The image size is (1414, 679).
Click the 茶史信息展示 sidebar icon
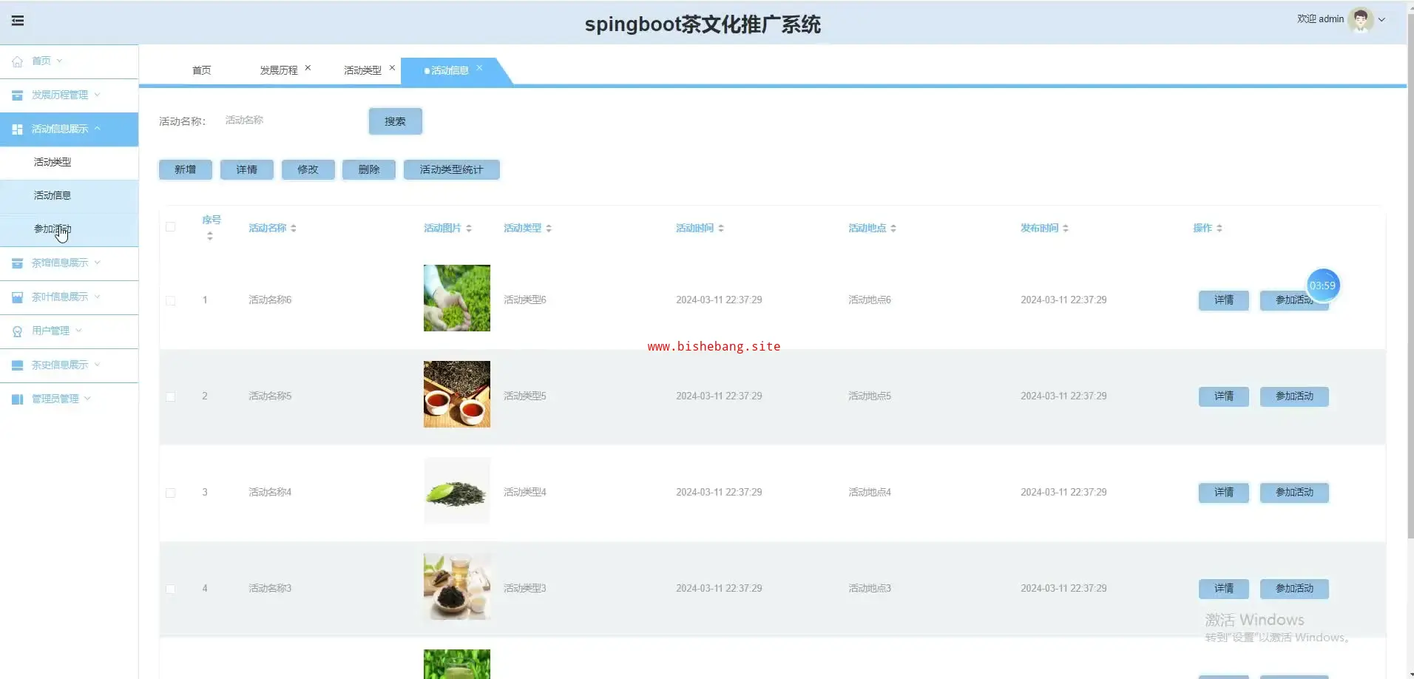pos(17,365)
